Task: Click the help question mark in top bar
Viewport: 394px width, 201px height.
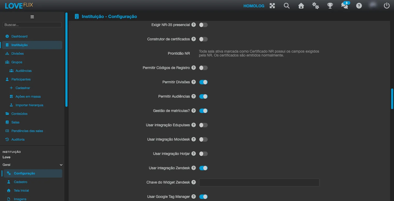Action: 359,6
